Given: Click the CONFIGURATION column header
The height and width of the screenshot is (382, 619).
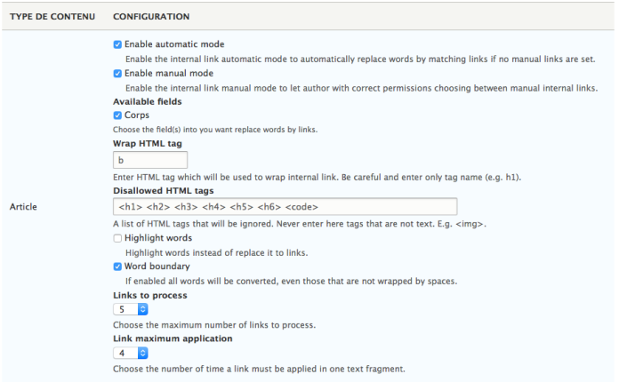Looking at the screenshot, I should (x=151, y=17).
